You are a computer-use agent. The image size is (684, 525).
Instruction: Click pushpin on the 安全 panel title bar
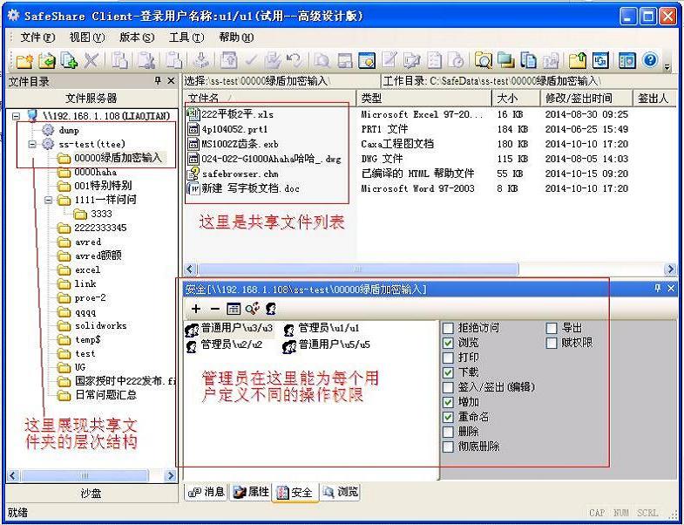pyautogui.click(x=657, y=289)
